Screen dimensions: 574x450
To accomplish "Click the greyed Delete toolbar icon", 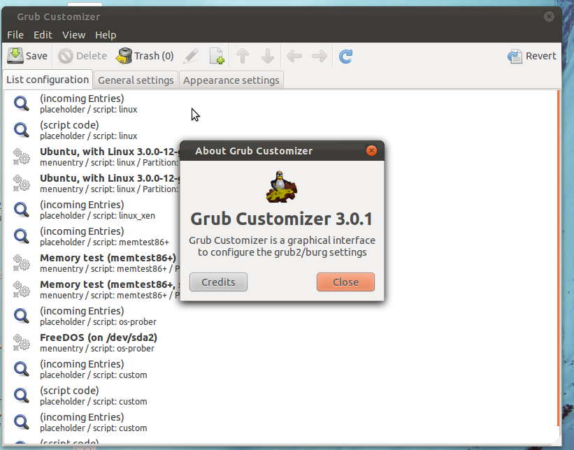I will point(66,57).
